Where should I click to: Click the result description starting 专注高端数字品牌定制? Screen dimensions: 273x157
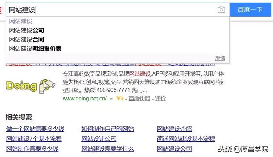(143, 82)
